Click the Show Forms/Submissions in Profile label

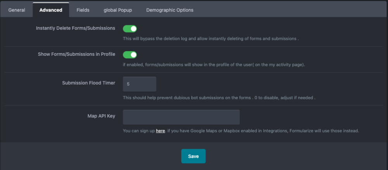click(x=76, y=54)
